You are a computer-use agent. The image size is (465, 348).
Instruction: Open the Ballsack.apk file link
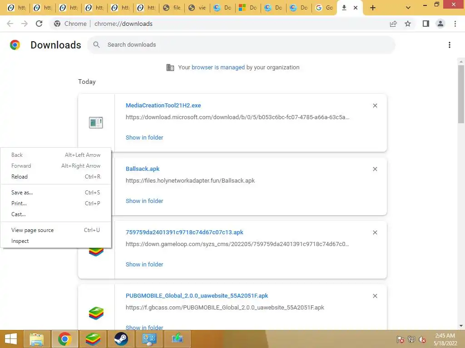[x=143, y=169]
